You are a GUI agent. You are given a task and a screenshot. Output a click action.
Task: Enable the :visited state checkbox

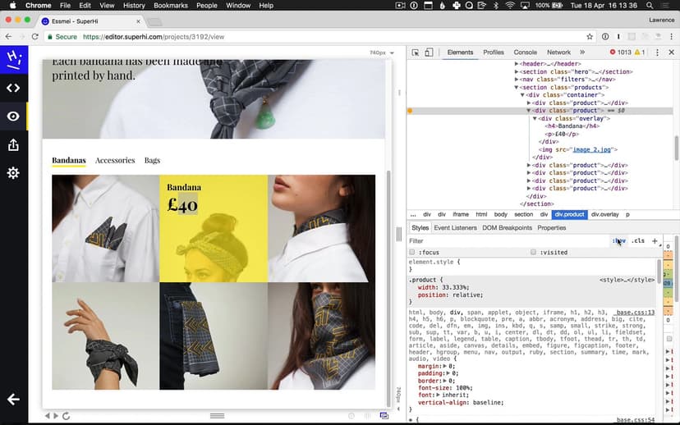coord(533,252)
